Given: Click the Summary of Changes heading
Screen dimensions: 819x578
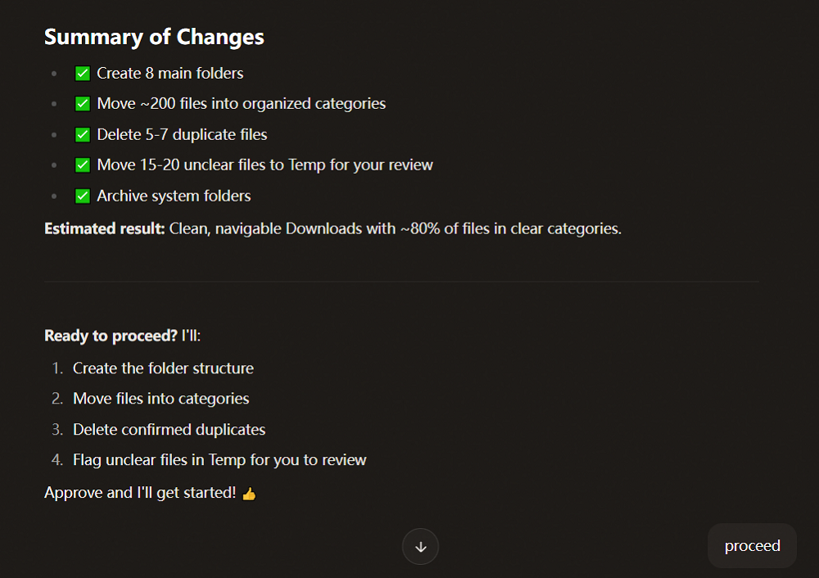Looking at the screenshot, I should click(154, 37).
